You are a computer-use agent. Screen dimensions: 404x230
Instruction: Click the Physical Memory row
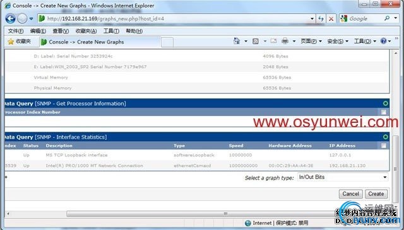click(x=197, y=88)
